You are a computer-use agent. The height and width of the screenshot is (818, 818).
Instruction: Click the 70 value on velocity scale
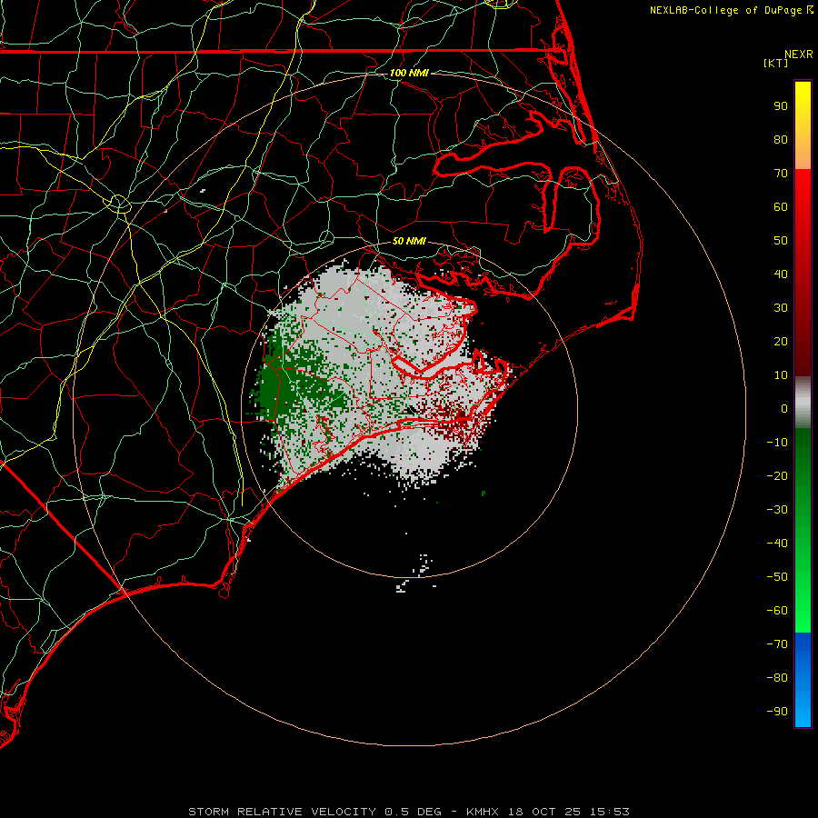point(781,174)
